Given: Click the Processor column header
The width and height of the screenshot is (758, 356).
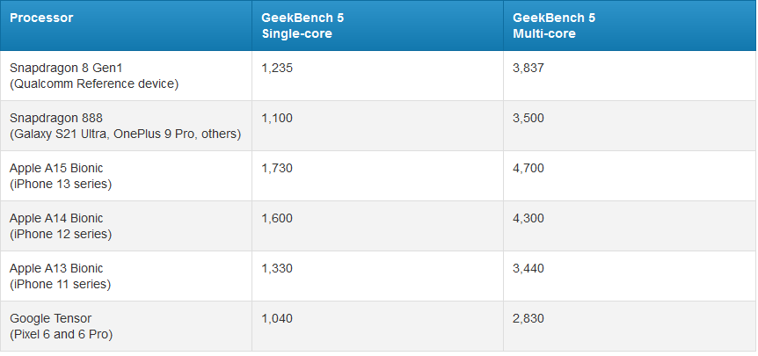Looking at the screenshot, I should tap(42, 18).
